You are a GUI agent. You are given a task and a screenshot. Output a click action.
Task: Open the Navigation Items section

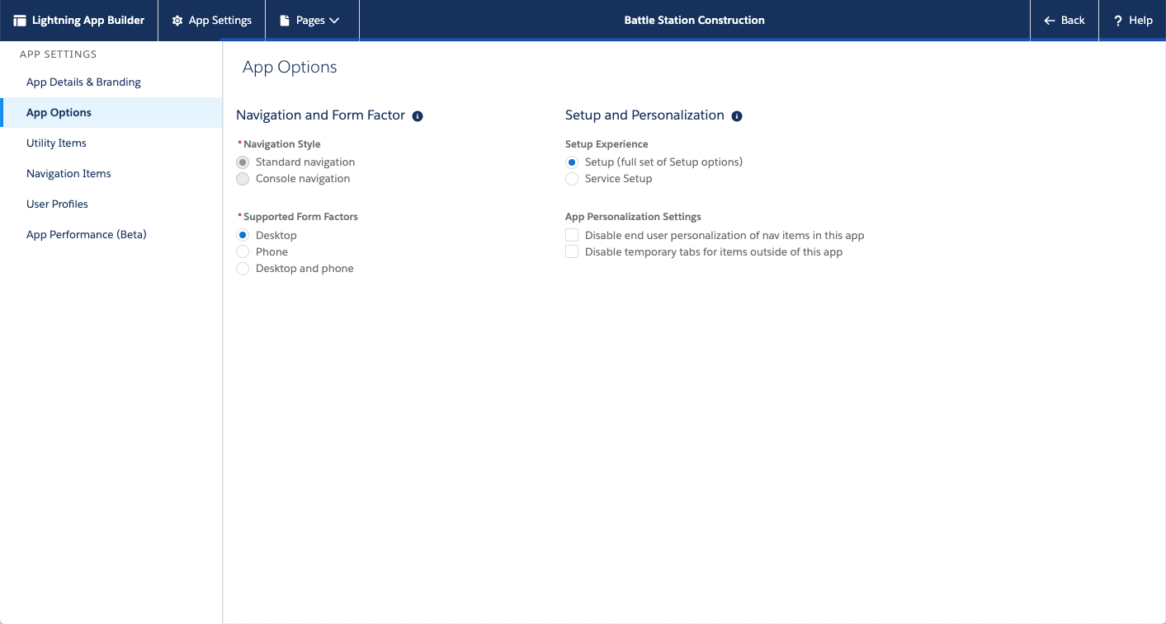68,173
